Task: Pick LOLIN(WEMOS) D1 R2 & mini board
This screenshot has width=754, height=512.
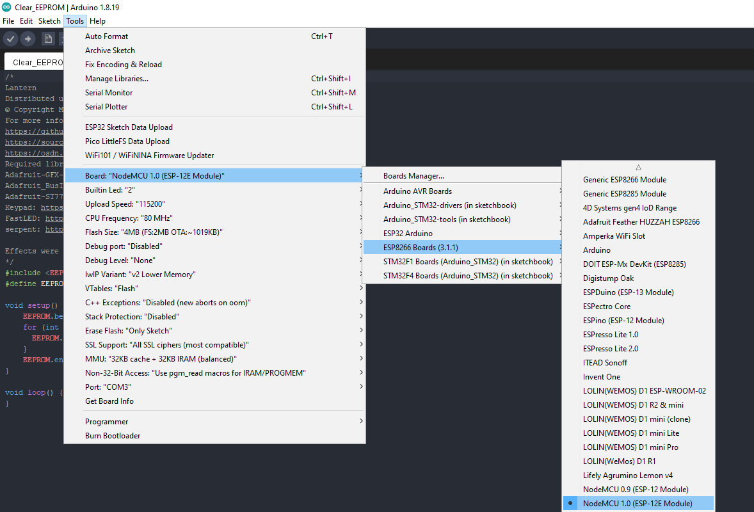Action: tap(633, 405)
